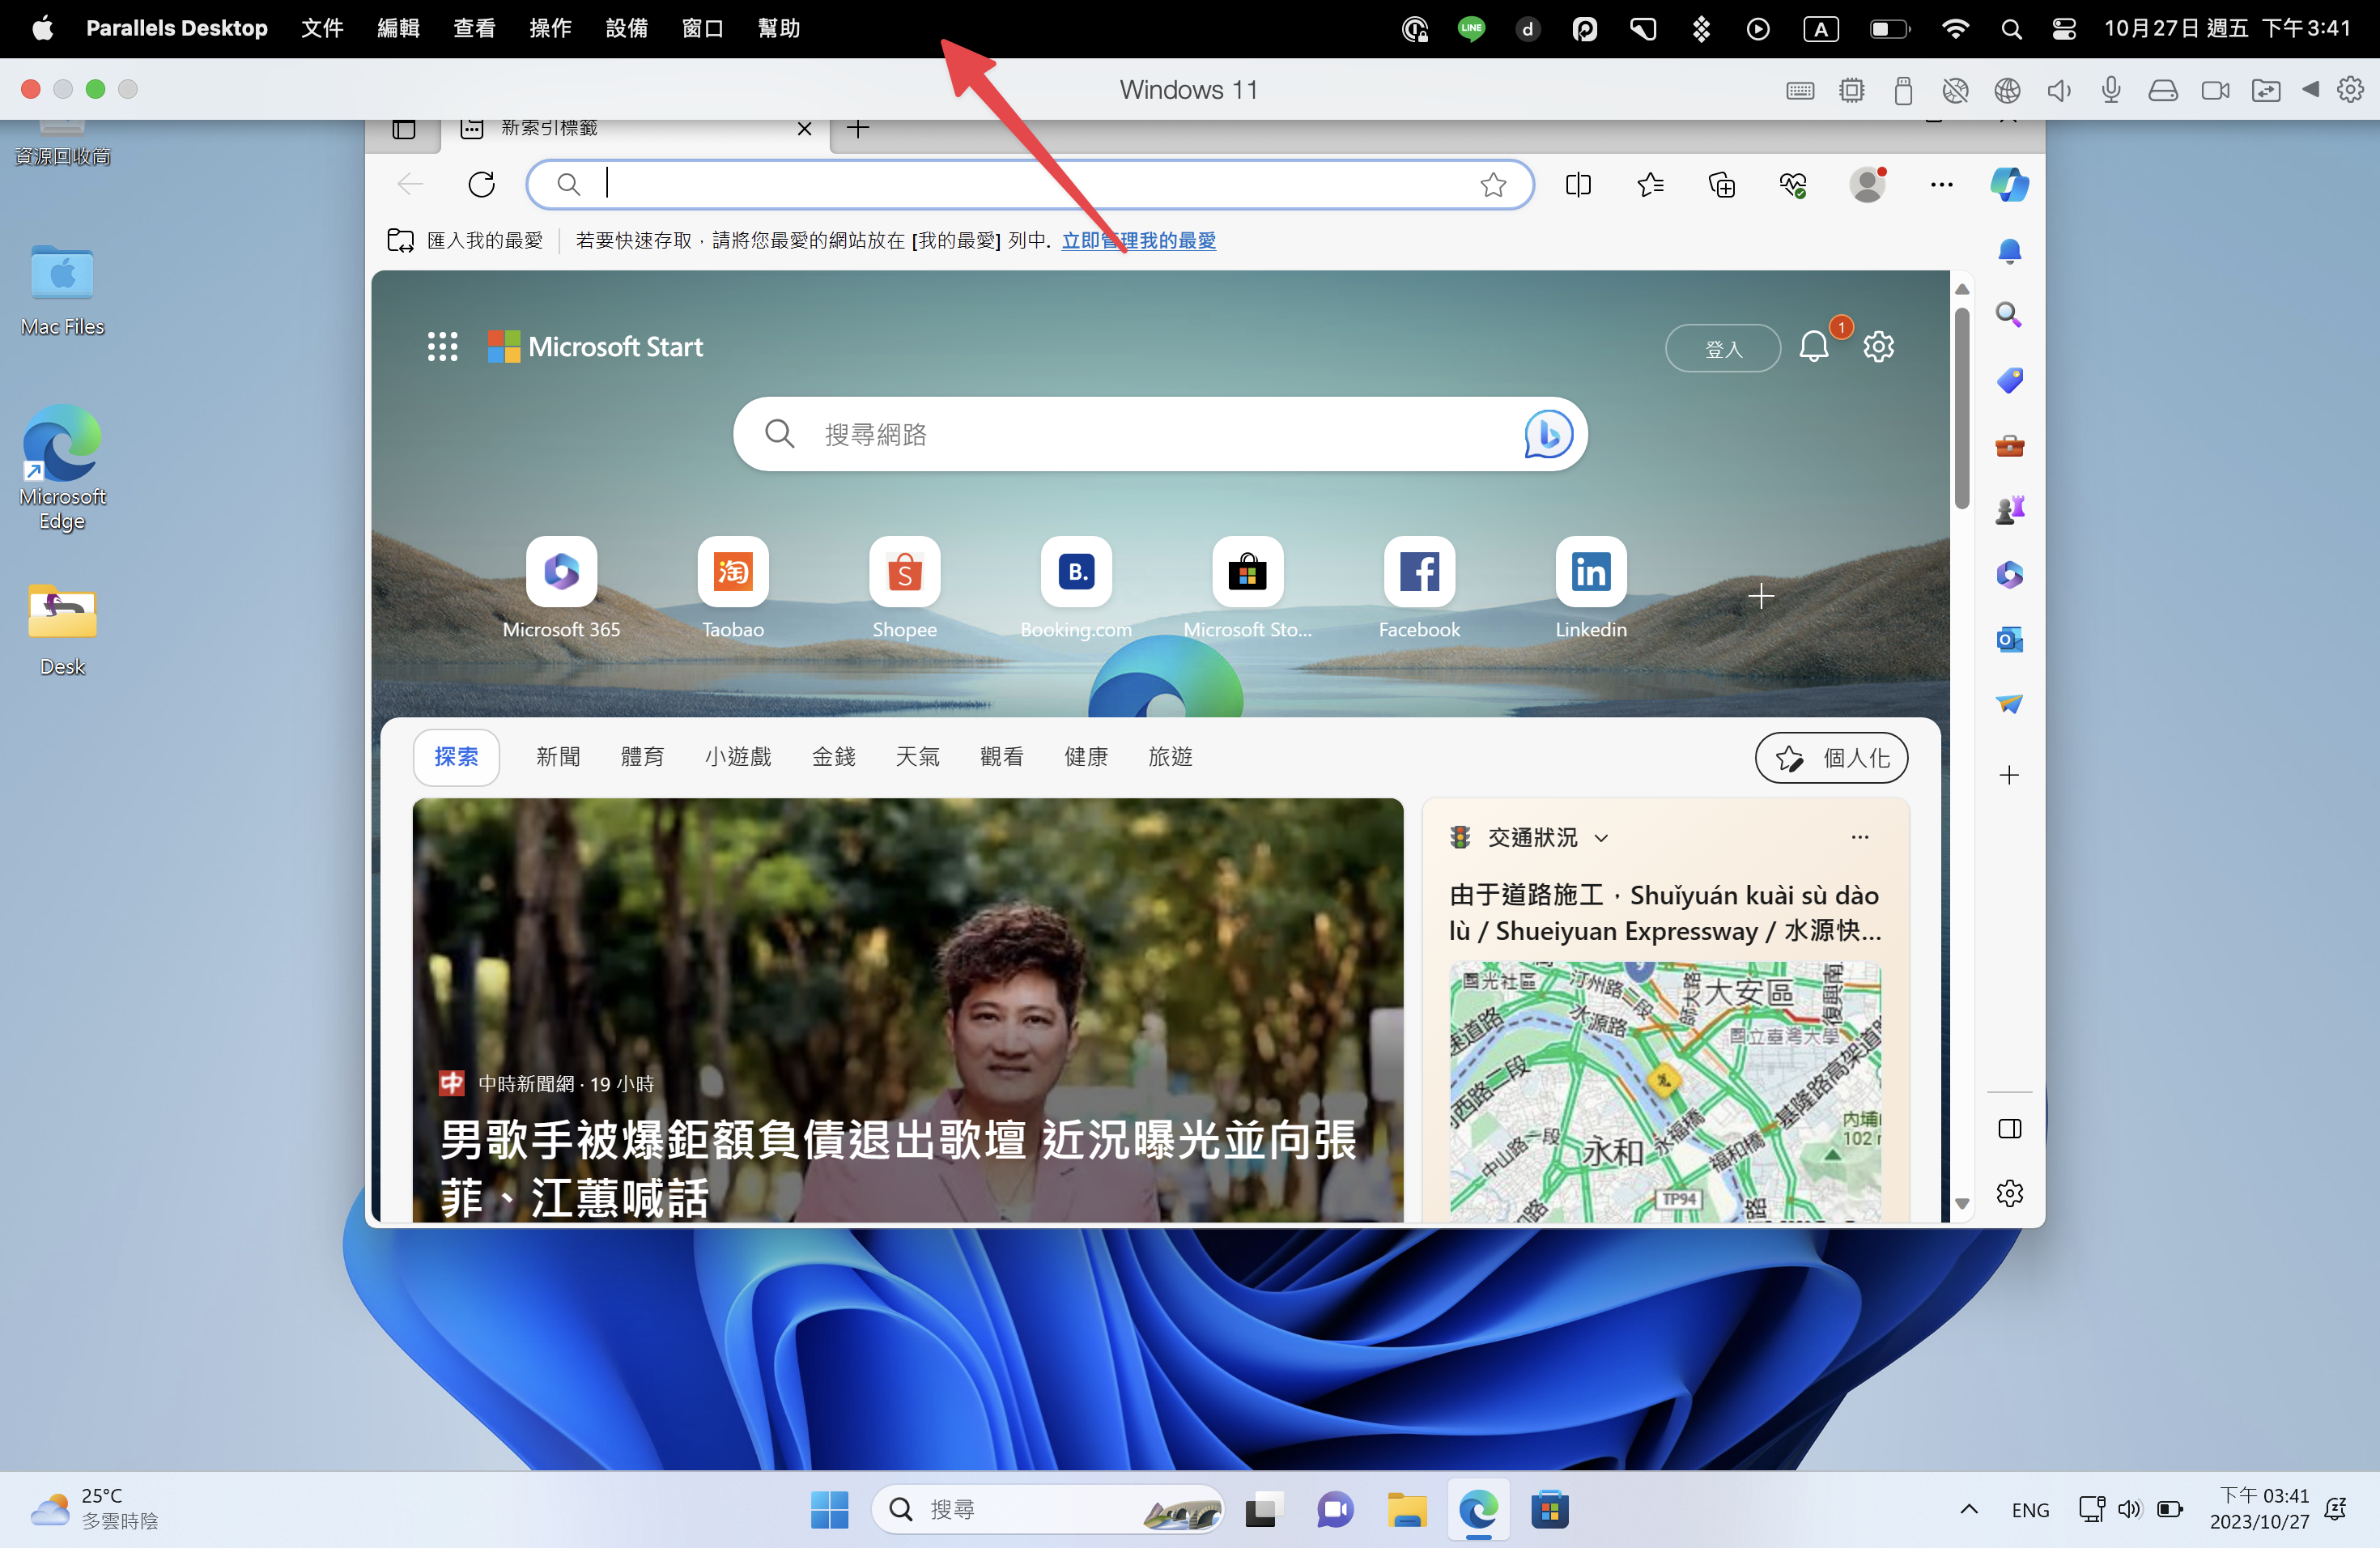Image resolution: width=2380 pixels, height=1548 pixels.
Task: Open 交通狀況 card more options
Action: point(1860,837)
